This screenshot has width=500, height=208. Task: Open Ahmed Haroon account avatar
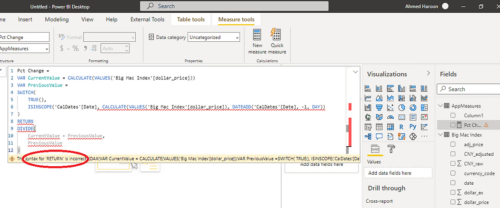point(445,6)
